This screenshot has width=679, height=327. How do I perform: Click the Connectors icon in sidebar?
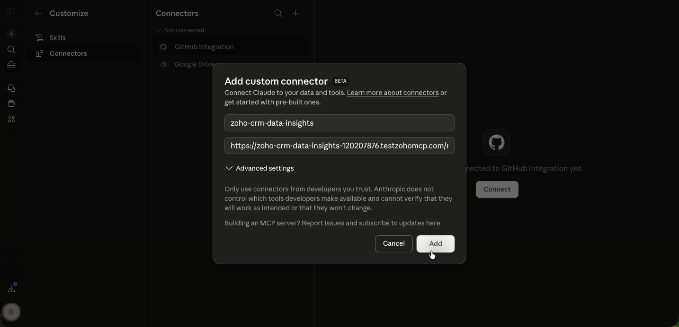[x=39, y=53]
